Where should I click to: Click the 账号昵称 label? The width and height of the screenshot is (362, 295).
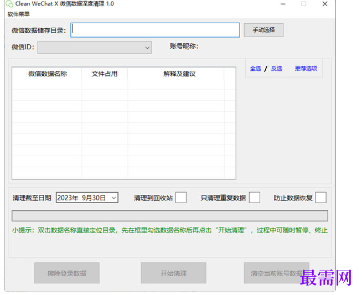[184, 46]
